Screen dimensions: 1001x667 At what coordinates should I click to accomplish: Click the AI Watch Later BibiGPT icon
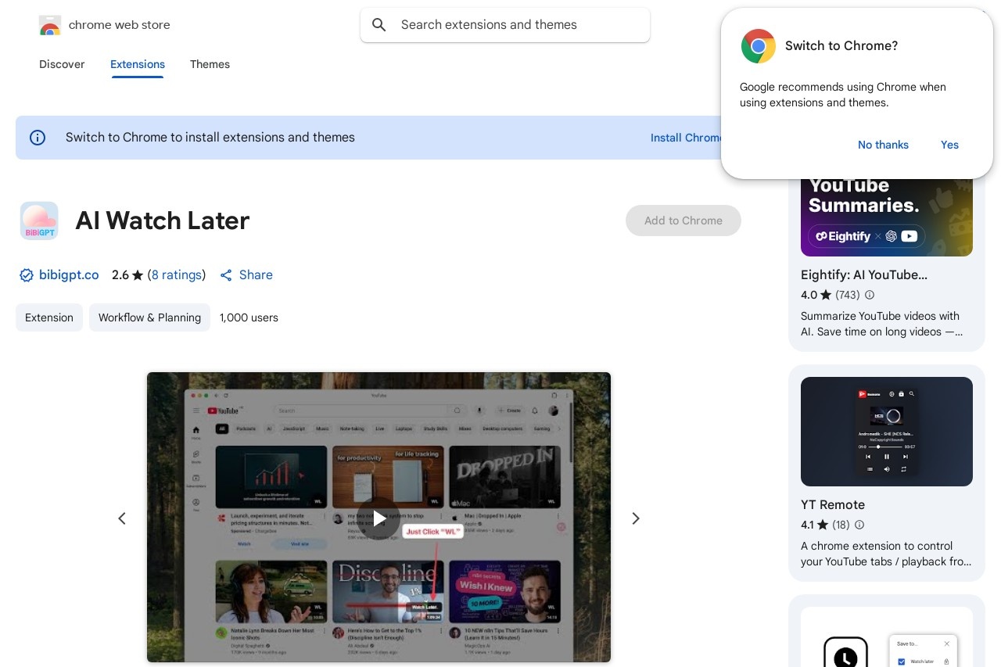click(x=39, y=221)
